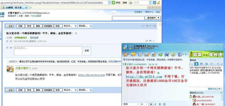The width and height of the screenshot is (225, 106).
Task: Show more QQ toolbar items via » chevron
Action: pyautogui.click(x=186, y=54)
